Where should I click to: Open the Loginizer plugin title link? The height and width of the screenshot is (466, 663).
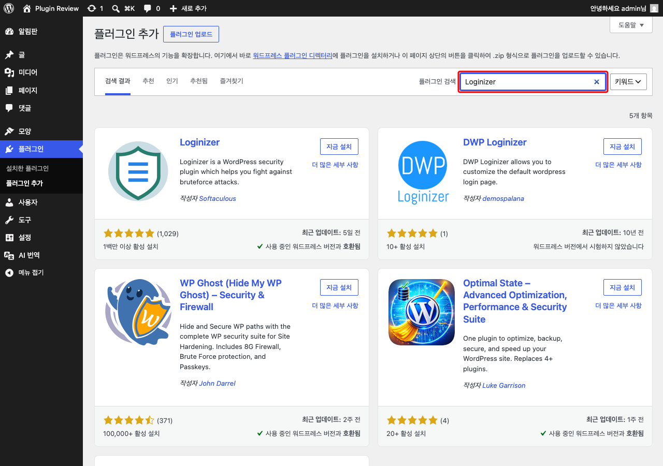pyautogui.click(x=199, y=142)
